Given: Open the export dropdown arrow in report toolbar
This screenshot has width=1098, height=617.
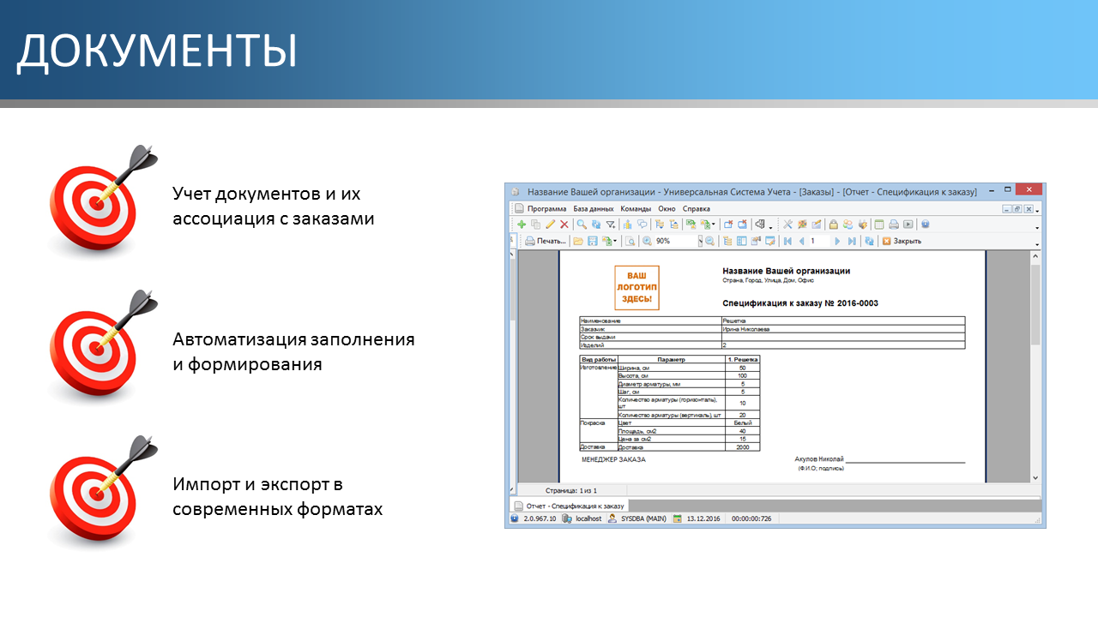Looking at the screenshot, I should tap(615, 242).
